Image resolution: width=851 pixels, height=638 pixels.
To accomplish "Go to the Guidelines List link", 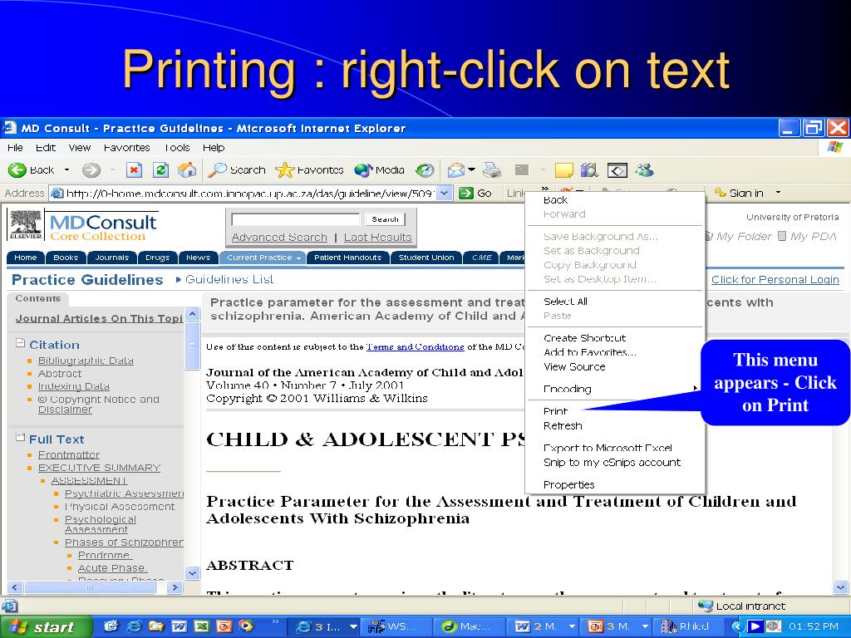I will [229, 279].
